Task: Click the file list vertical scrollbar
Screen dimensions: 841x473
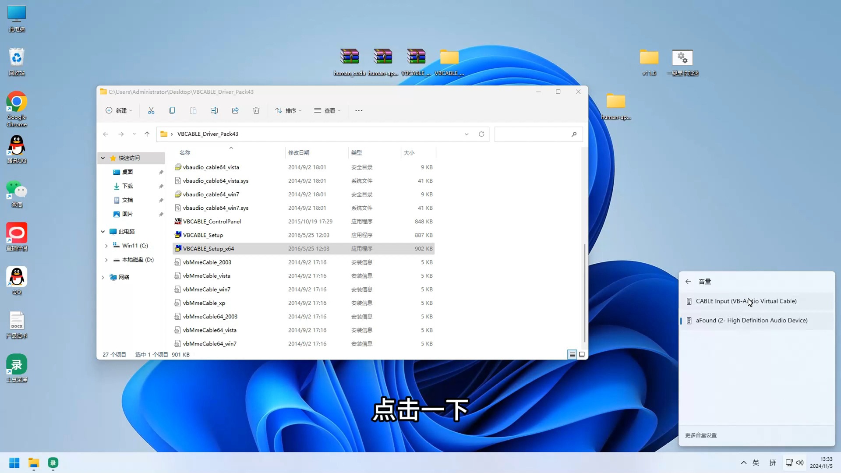Action: (x=584, y=293)
